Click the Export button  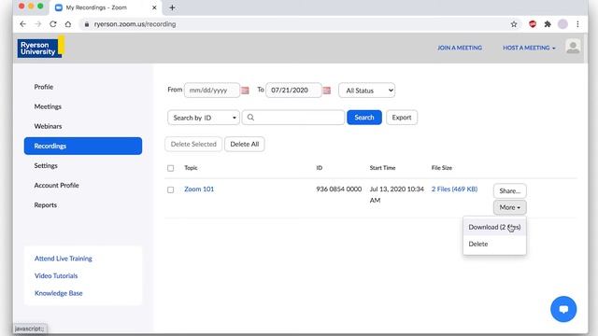click(x=402, y=118)
